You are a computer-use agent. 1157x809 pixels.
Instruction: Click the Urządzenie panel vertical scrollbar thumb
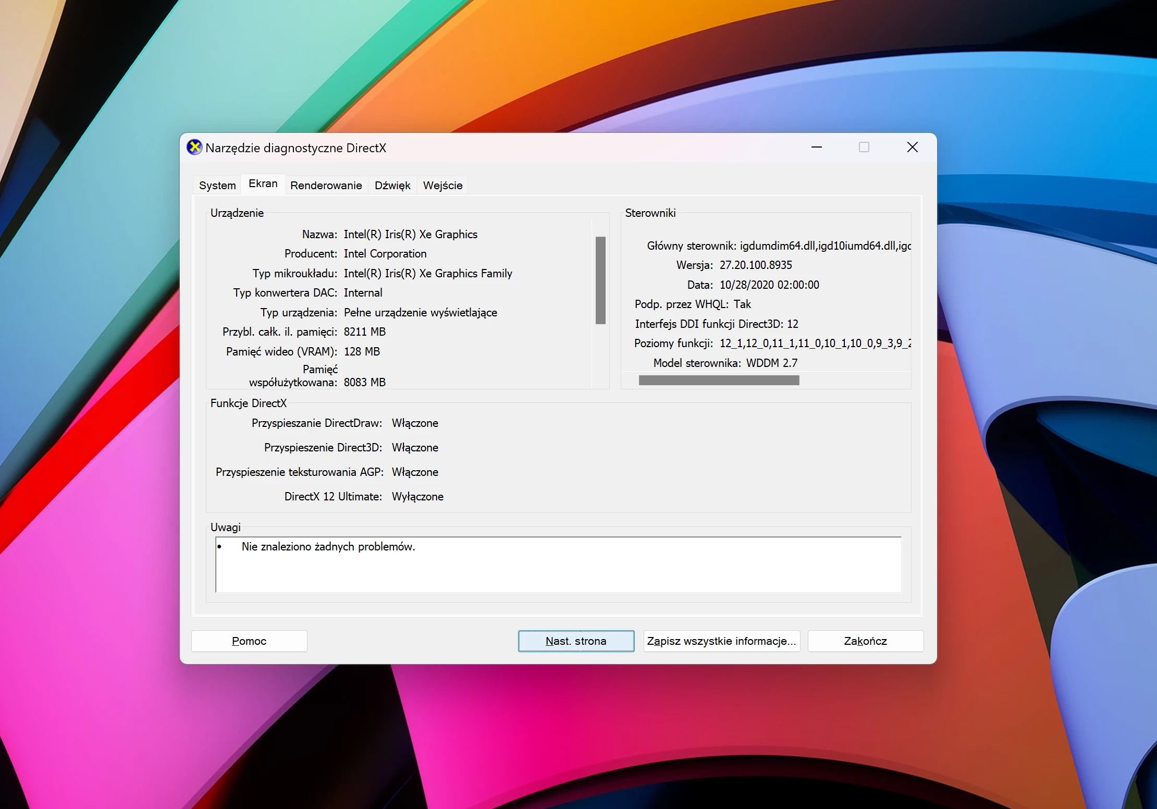[600, 280]
